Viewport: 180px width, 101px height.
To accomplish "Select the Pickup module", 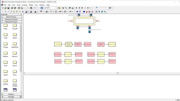I will pyautogui.click(x=5, y=45).
